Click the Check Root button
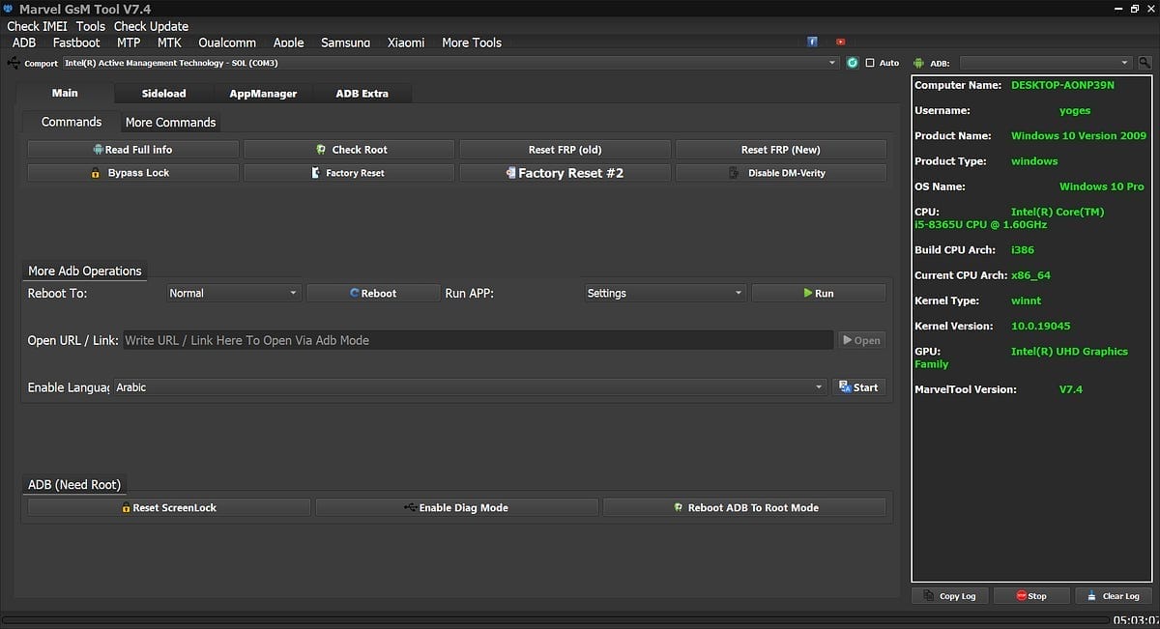Viewport: 1160px width, 629px height. 349,150
